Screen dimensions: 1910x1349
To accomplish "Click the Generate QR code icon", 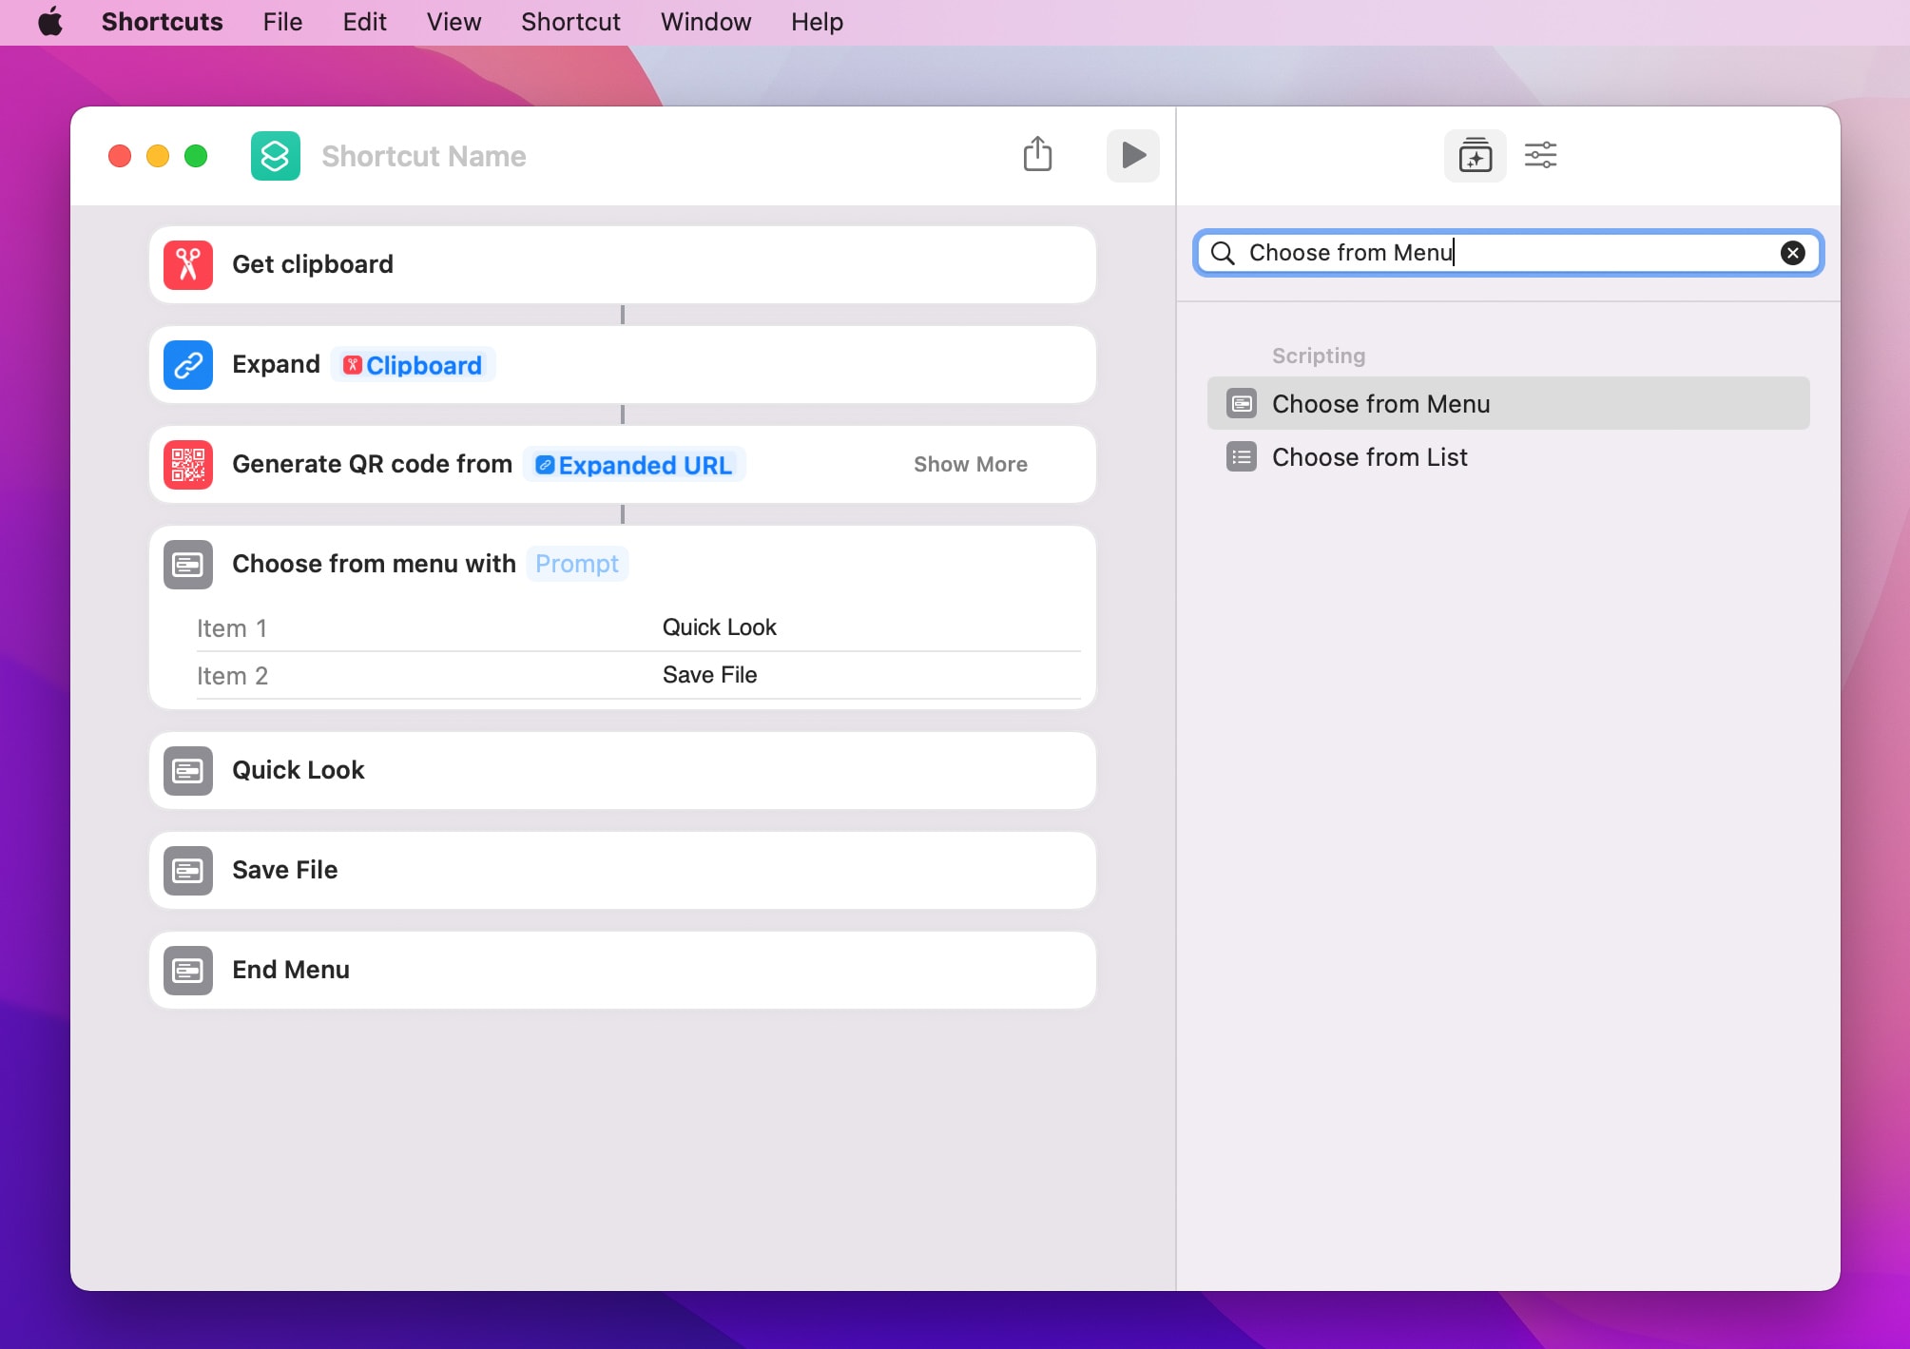I will coord(188,465).
